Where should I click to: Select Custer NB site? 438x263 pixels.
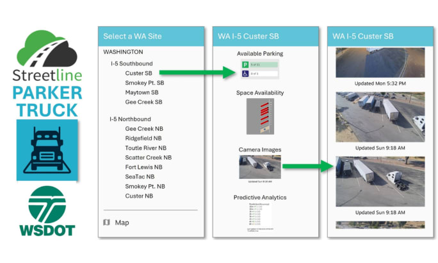tap(139, 196)
